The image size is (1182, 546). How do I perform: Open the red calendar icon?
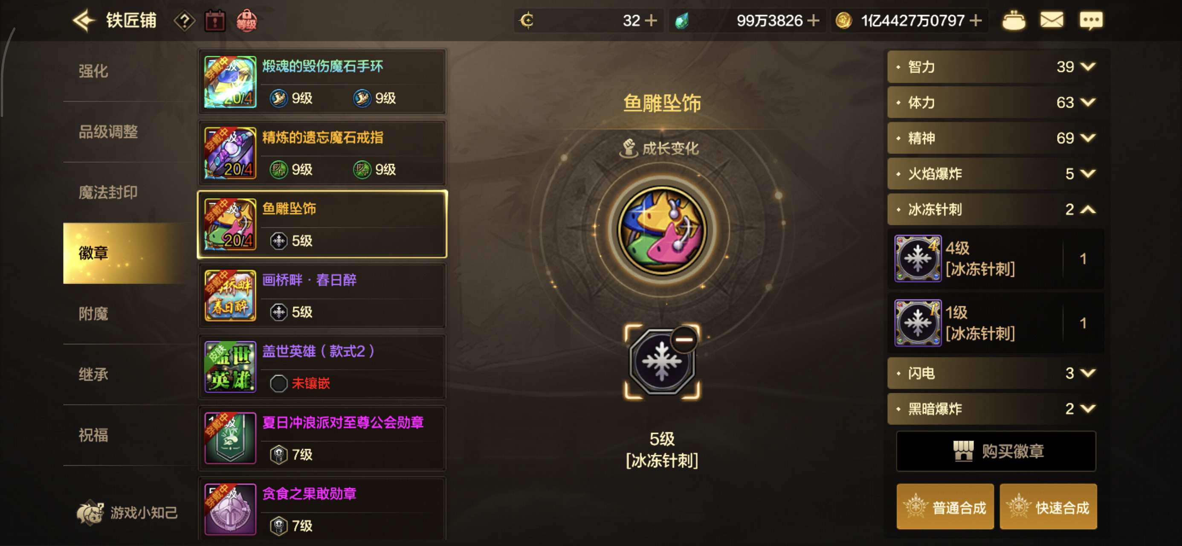coord(215,20)
